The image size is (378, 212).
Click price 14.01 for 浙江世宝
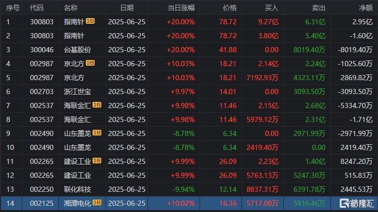228,92
